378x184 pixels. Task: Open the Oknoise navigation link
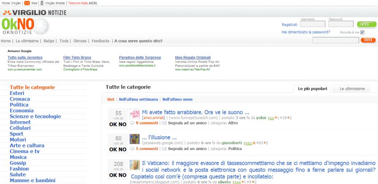(x=80, y=41)
